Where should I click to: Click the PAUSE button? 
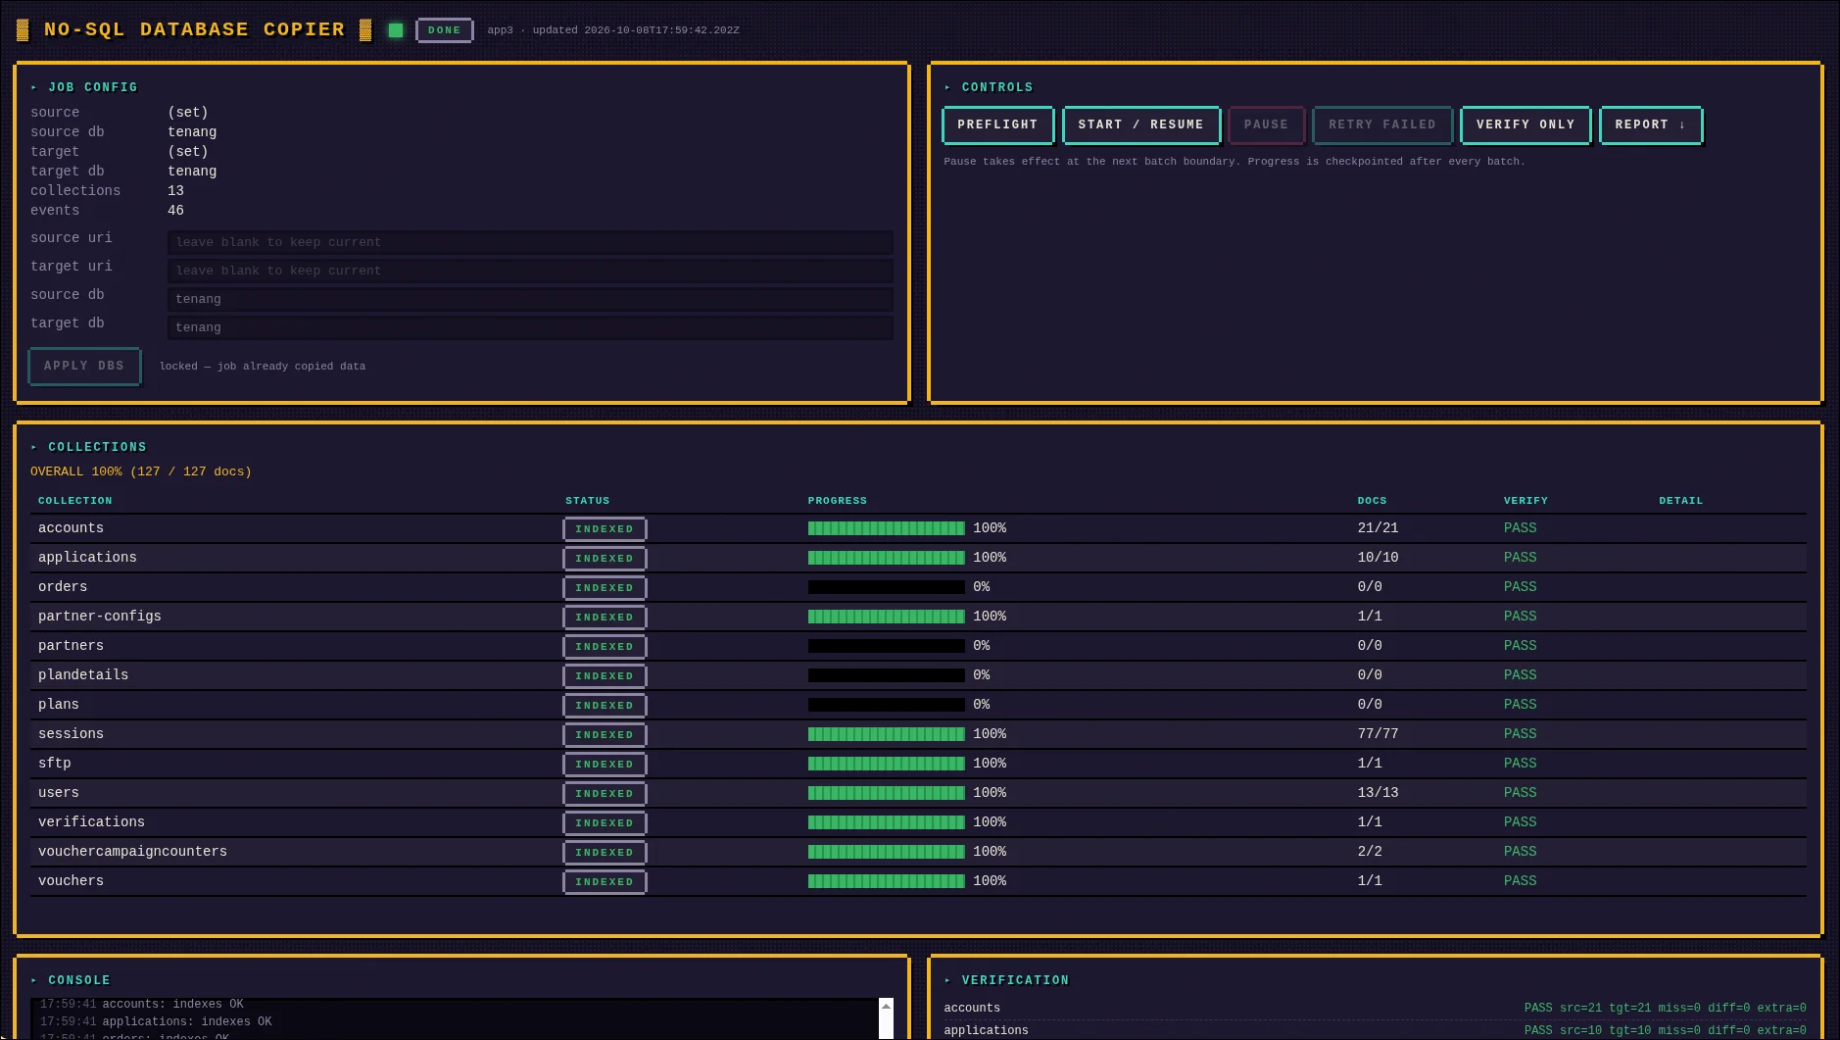tap(1266, 124)
